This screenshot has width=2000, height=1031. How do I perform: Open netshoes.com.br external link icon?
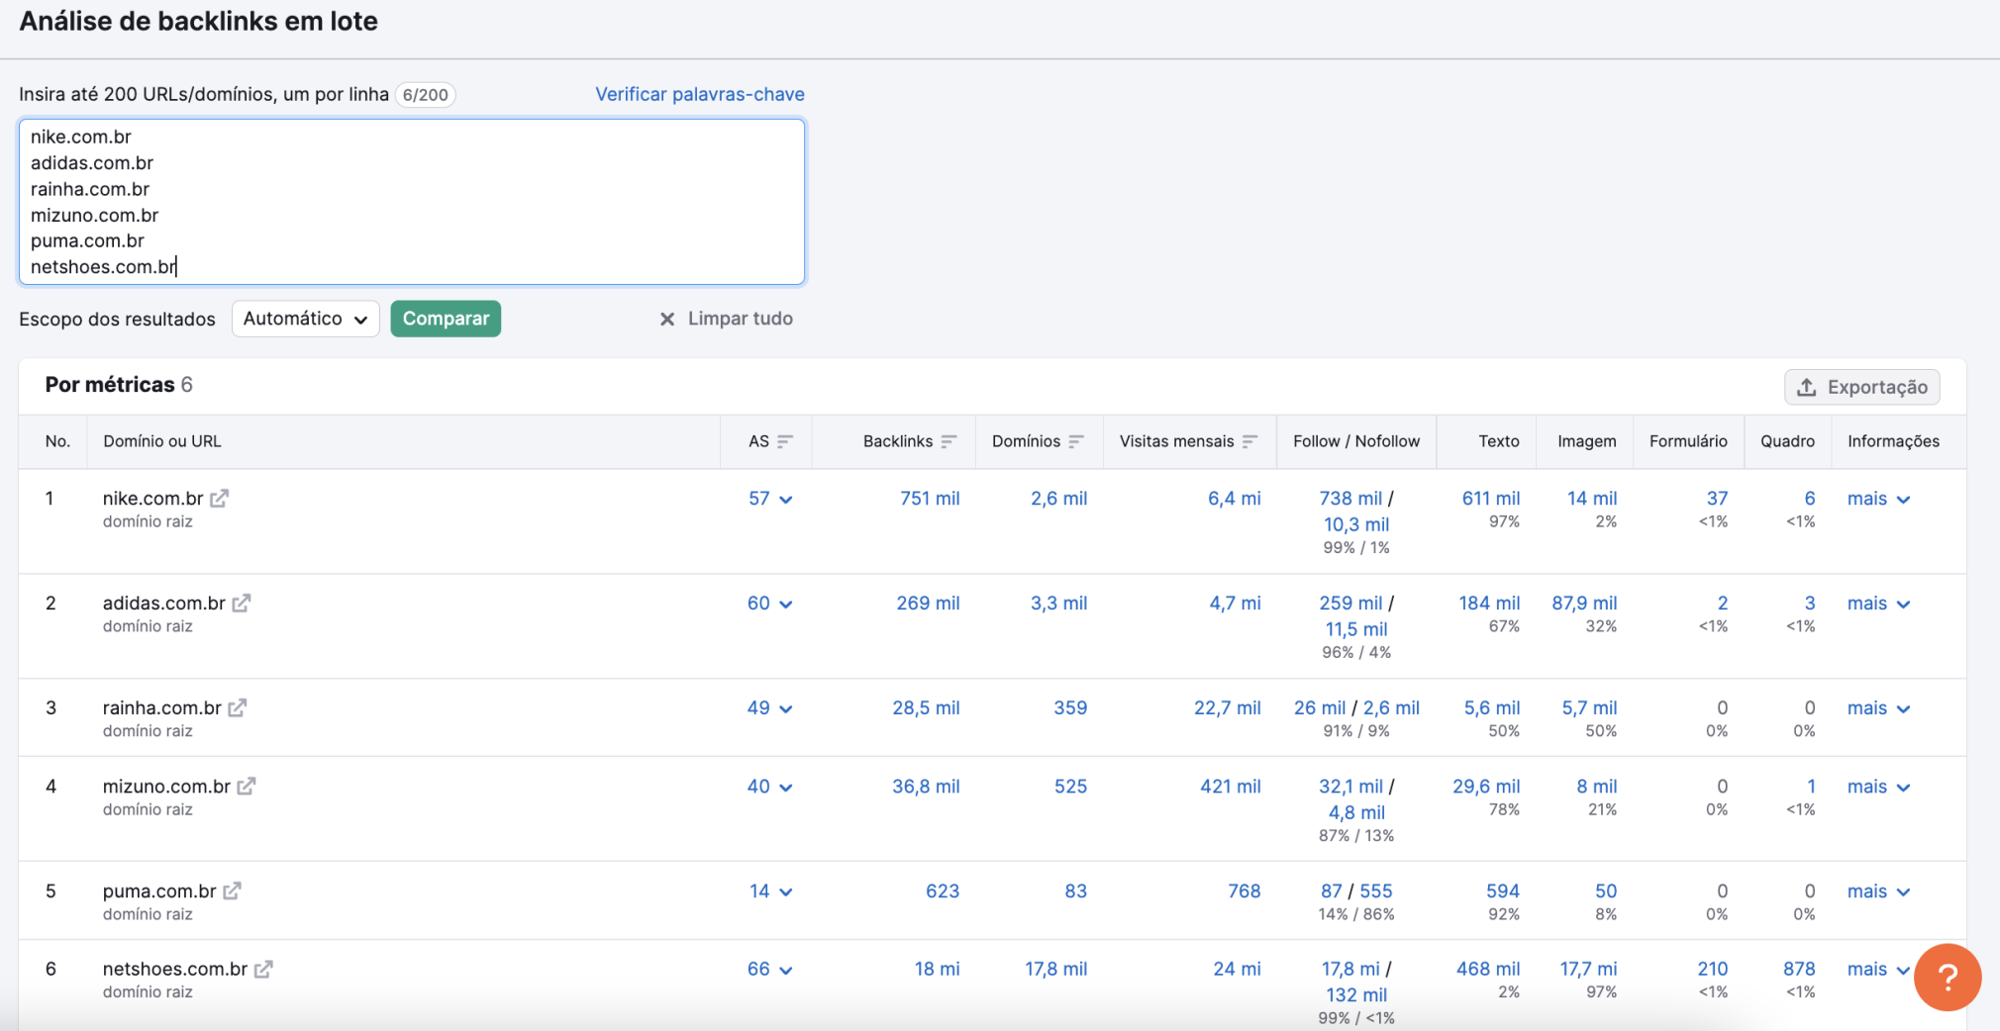[263, 970]
